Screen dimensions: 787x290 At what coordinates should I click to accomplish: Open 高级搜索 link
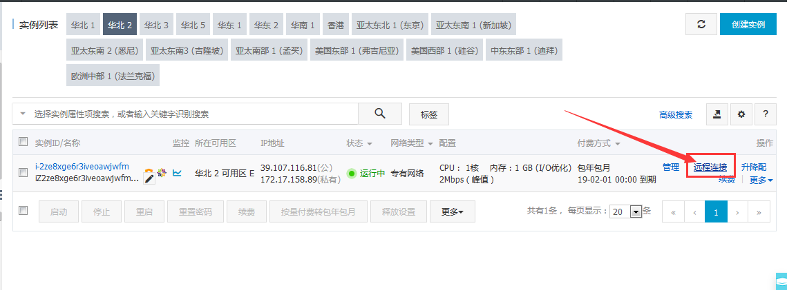[676, 115]
